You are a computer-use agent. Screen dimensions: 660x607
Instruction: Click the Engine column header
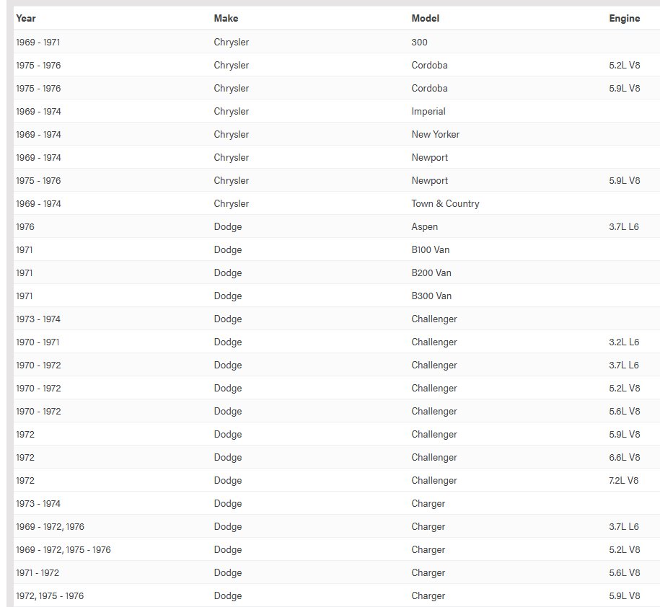coord(624,19)
